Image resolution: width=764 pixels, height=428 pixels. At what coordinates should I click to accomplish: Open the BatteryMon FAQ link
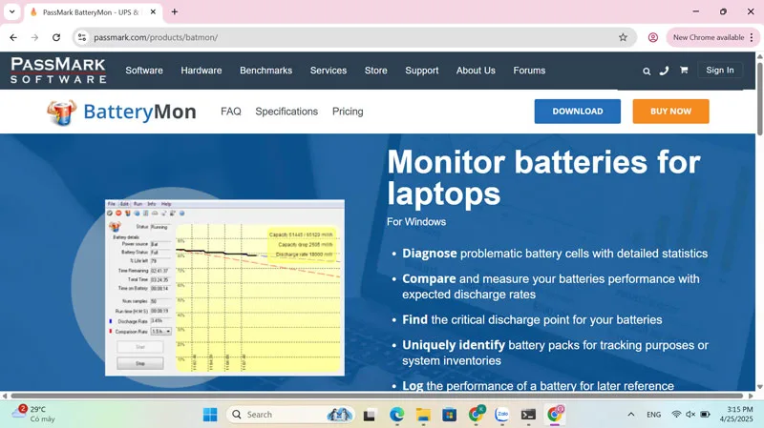pos(231,112)
